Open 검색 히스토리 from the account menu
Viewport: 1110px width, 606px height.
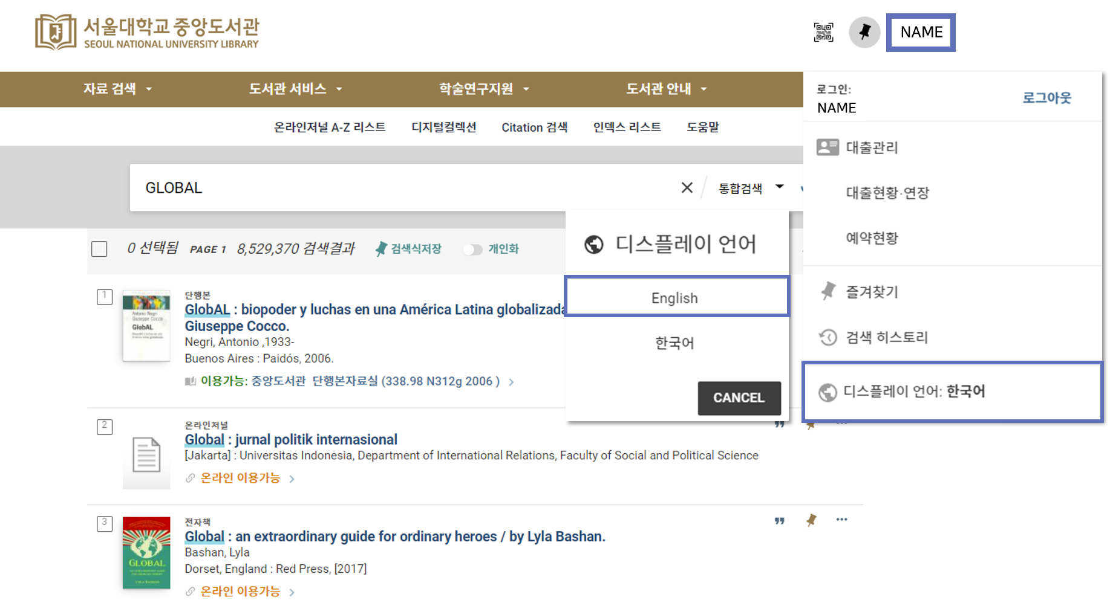click(887, 337)
